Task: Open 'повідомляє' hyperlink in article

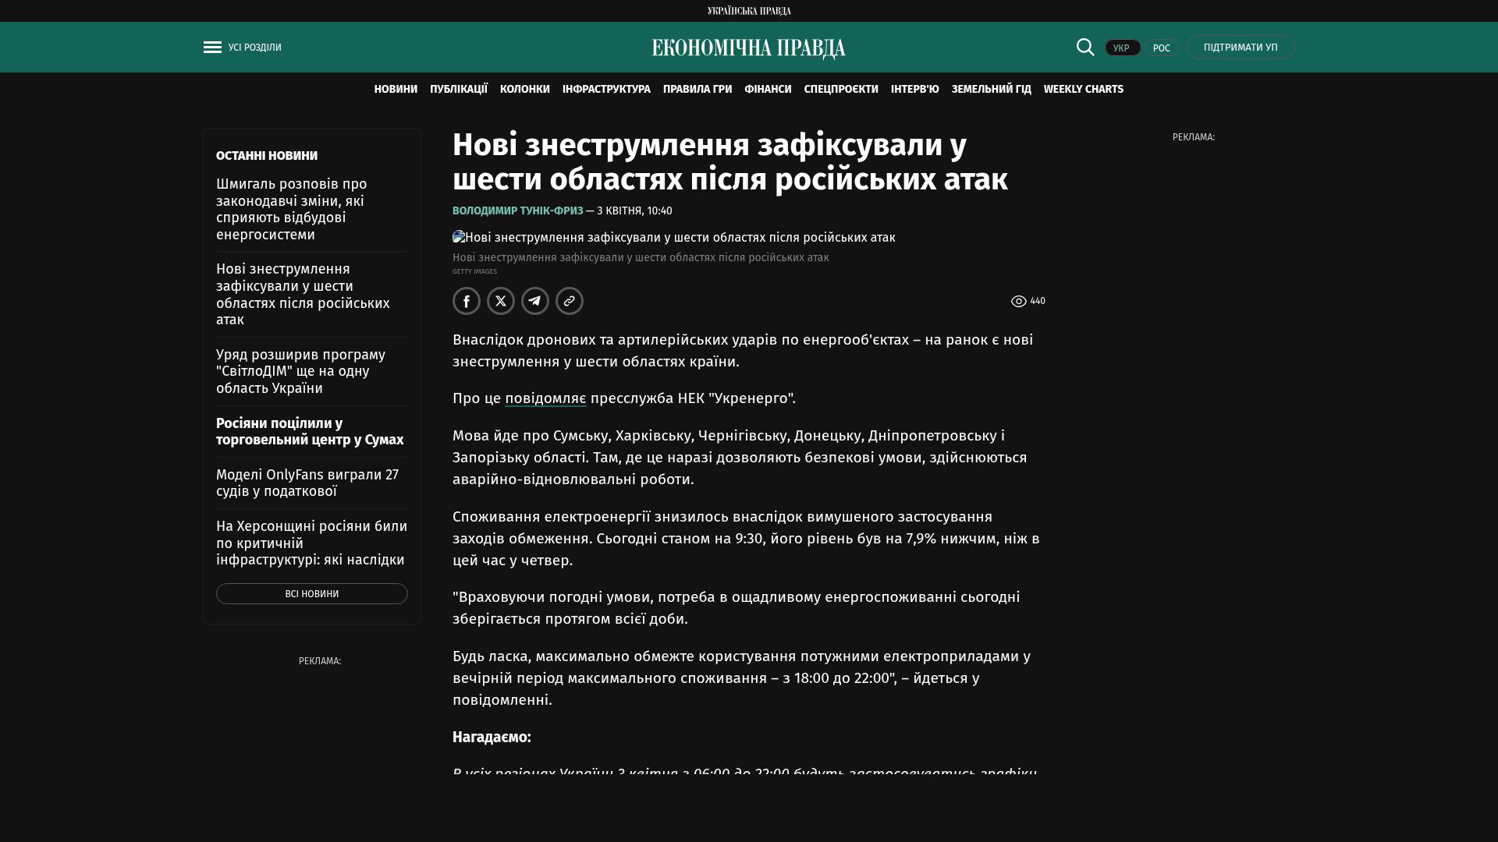Action: (x=545, y=398)
